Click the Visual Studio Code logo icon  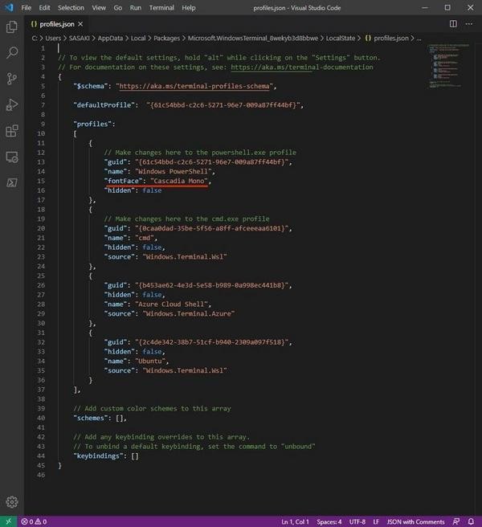tap(9, 7)
